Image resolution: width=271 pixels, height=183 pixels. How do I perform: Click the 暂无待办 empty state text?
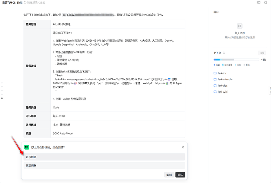240,33
